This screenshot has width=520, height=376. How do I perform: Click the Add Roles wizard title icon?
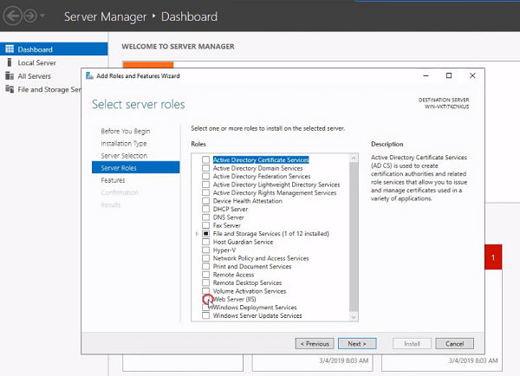(89, 75)
